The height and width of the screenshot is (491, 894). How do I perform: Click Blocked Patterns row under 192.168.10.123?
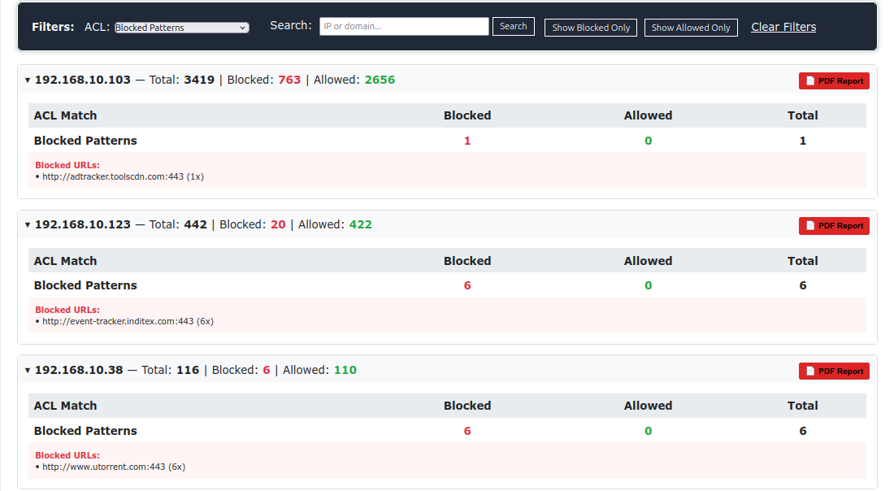[447, 285]
